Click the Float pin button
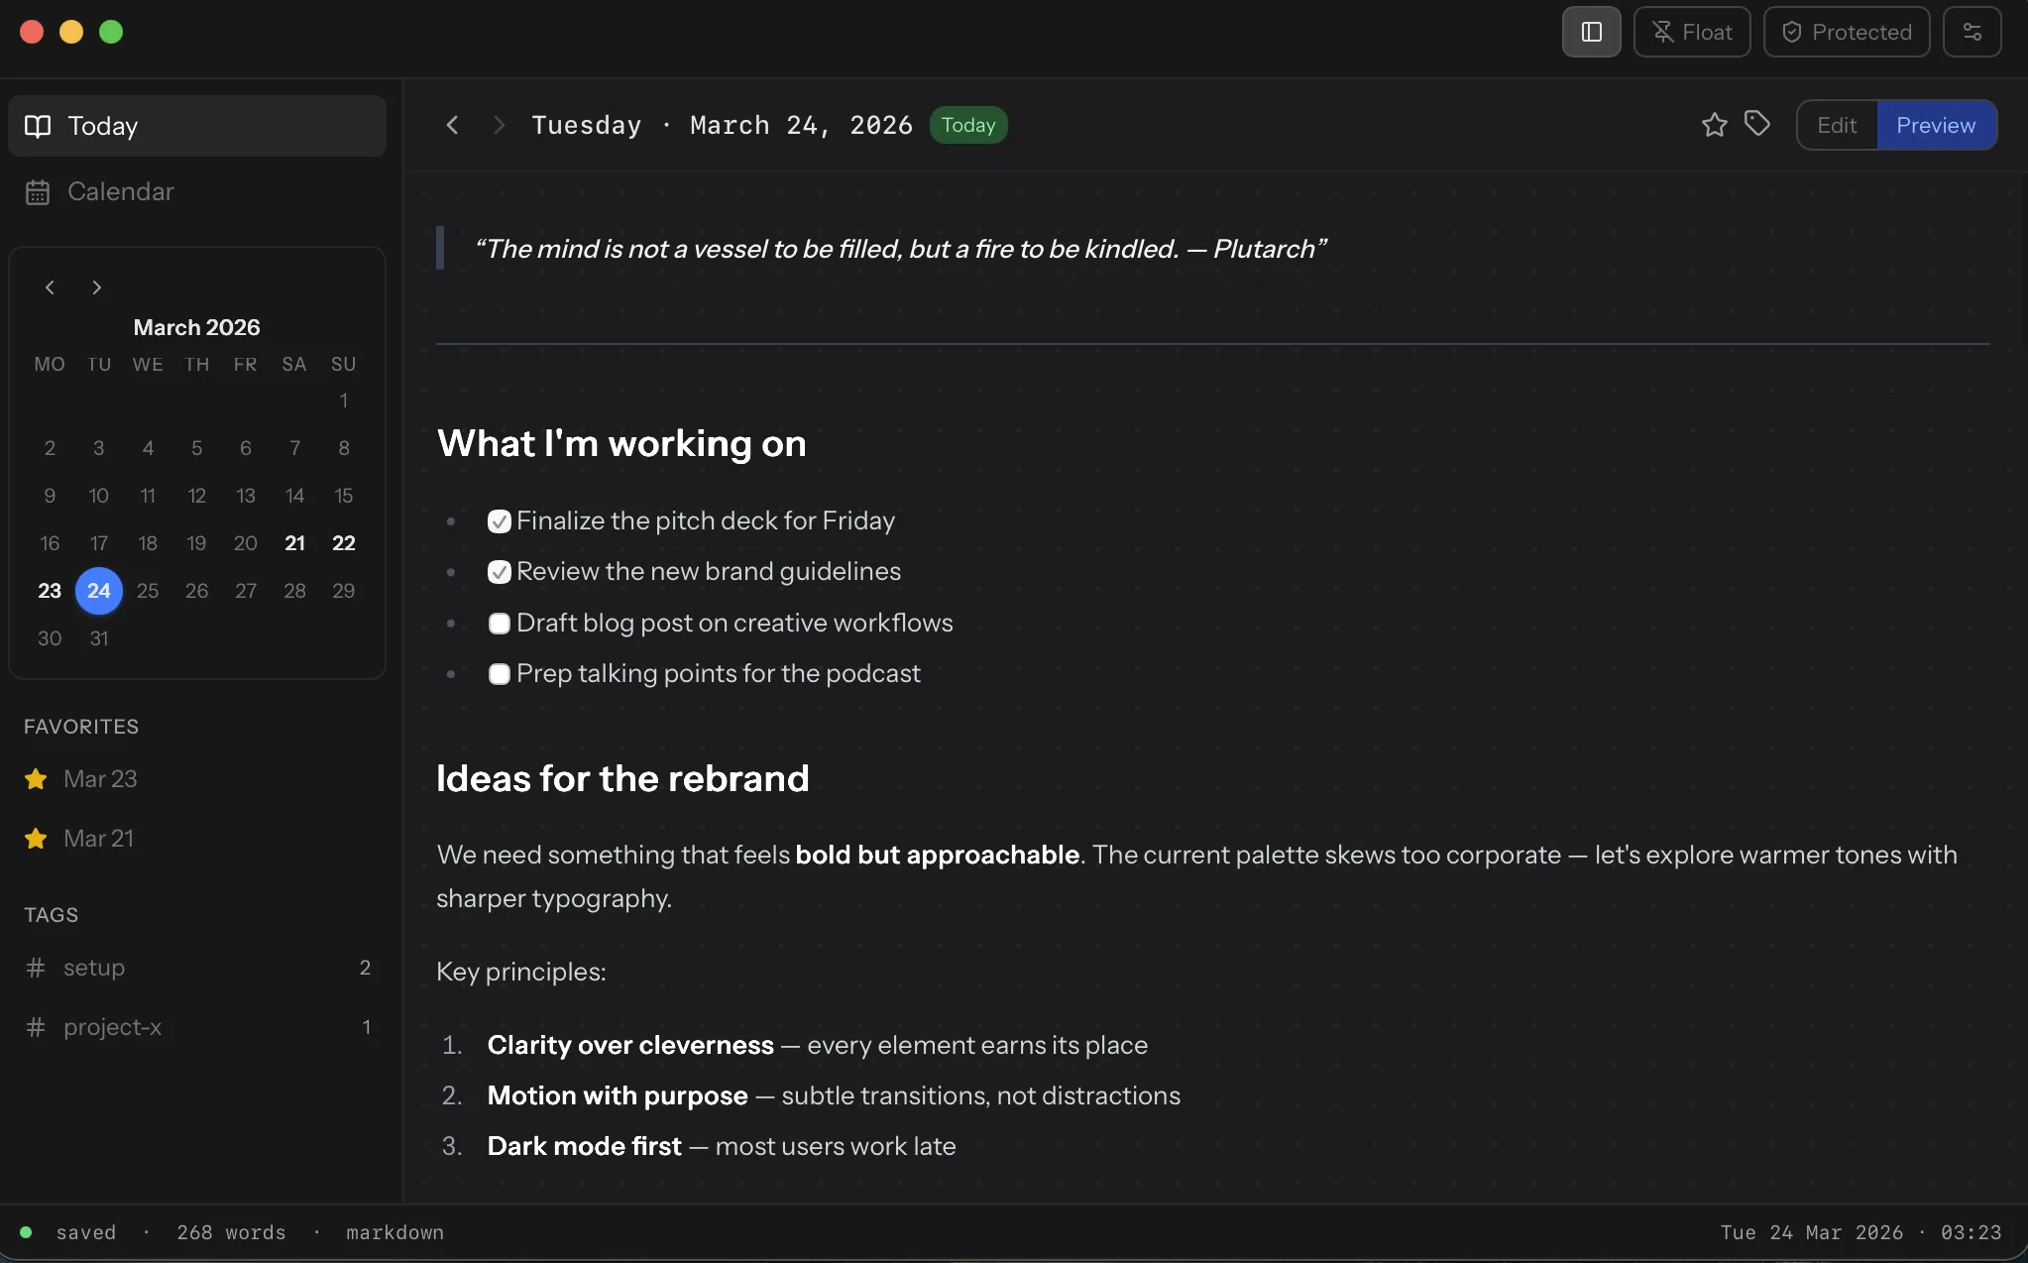Viewport: 2028px width, 1263px height. tap(1691, 32)
